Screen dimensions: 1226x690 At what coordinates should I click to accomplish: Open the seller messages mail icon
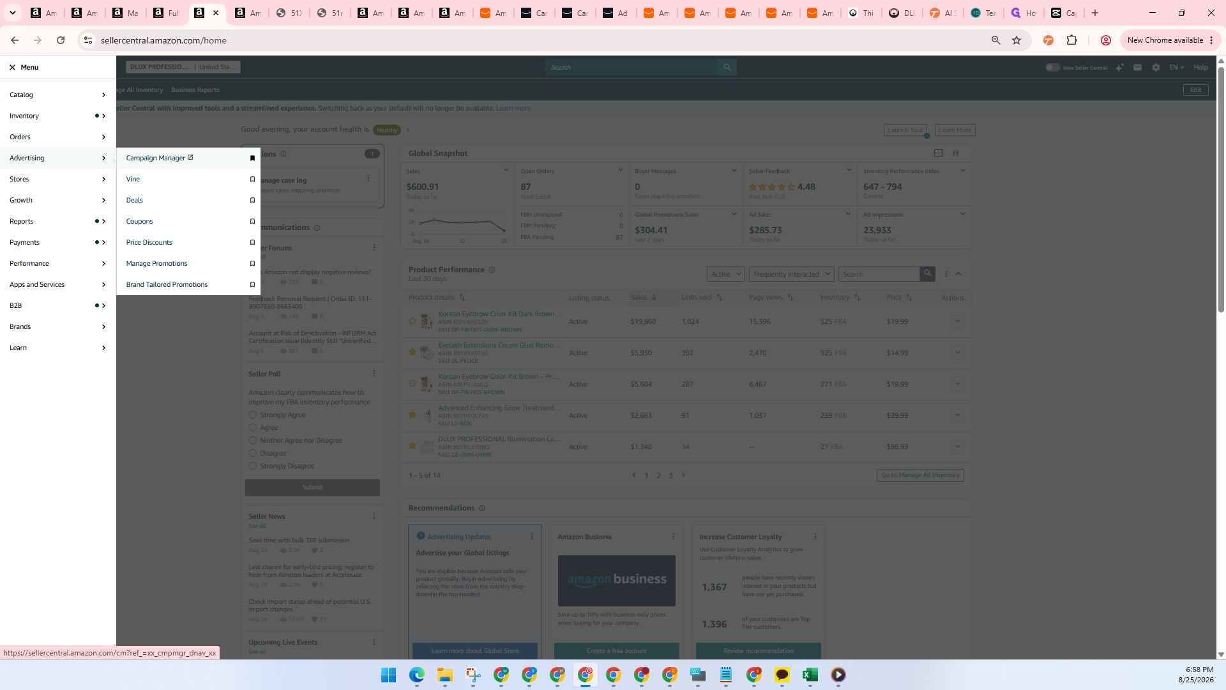pos(1137,67)
